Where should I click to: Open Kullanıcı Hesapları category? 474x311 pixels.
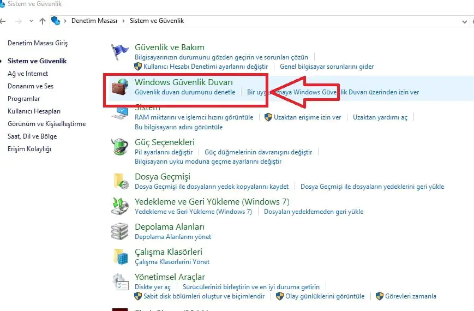(34, 111)
